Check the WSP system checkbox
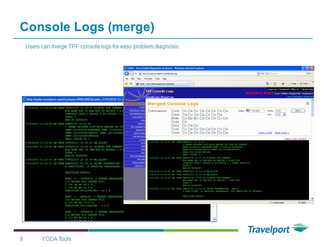Viewport: 329px width, 247px height. click(173, 133)
